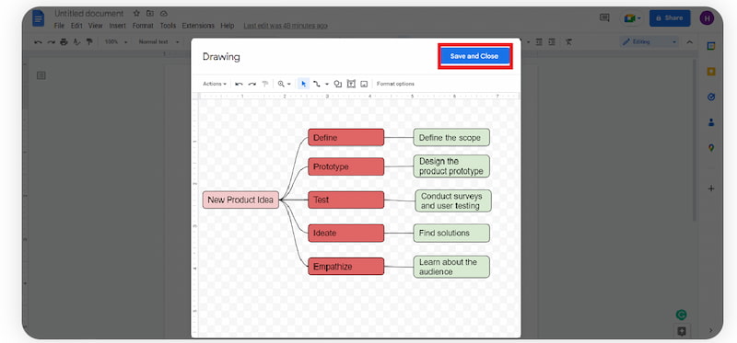The height and width of the screenshot is (343, 737).
Task: Click 'Learn about the audience' box
Action: tap(451, 267)
